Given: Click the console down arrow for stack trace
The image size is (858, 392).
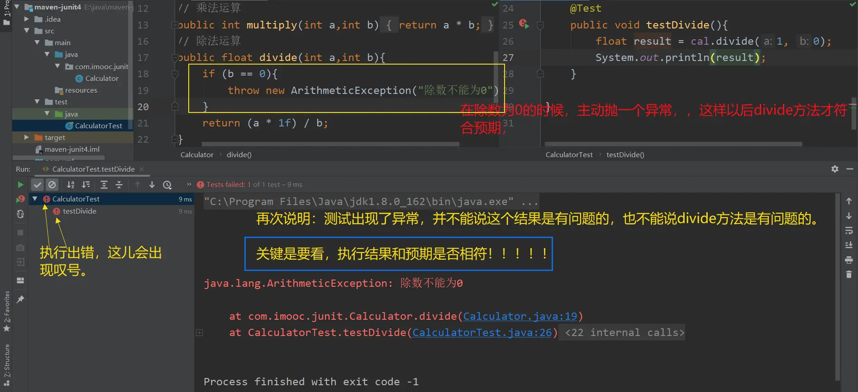Looking at the screenshot, I should 849,216.
